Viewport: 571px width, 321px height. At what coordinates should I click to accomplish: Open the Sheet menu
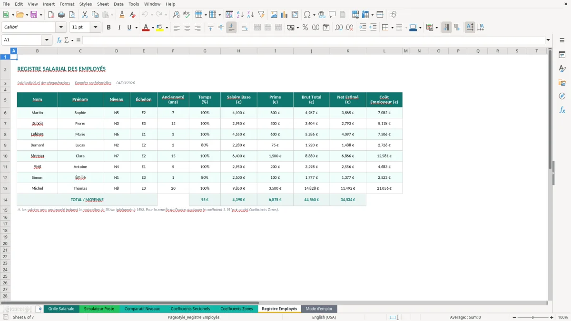click(103, 4)
